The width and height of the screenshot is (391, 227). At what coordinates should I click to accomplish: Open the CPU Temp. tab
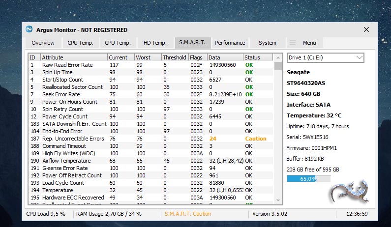point(80,43)
